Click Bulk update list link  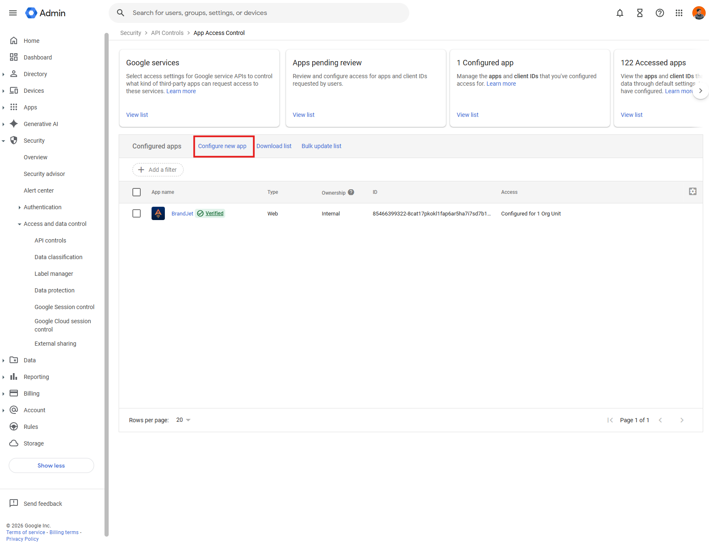click(321, 146)
